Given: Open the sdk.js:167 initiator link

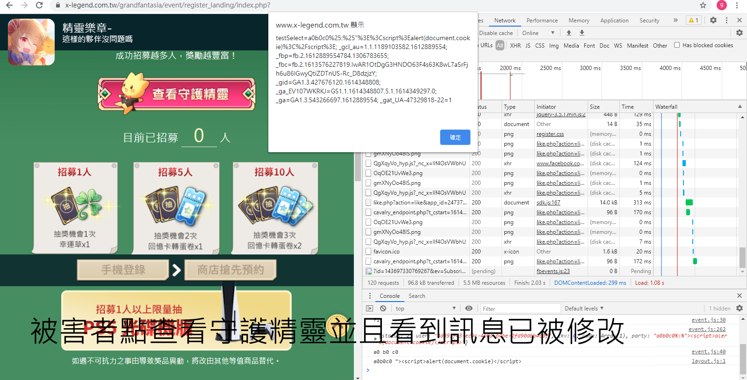Looking at the screenshot, I should coord(548,202).
